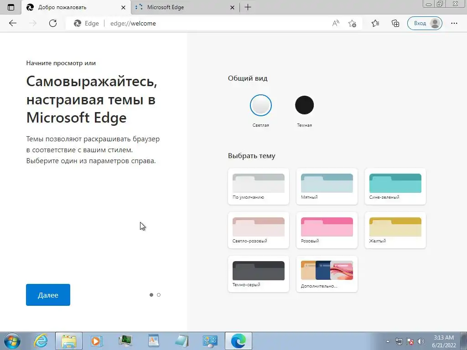Viewport: 467px width, 350px height.
Task: Open Windows Media Player from taskbar
Action: click(x=97, y=341)
